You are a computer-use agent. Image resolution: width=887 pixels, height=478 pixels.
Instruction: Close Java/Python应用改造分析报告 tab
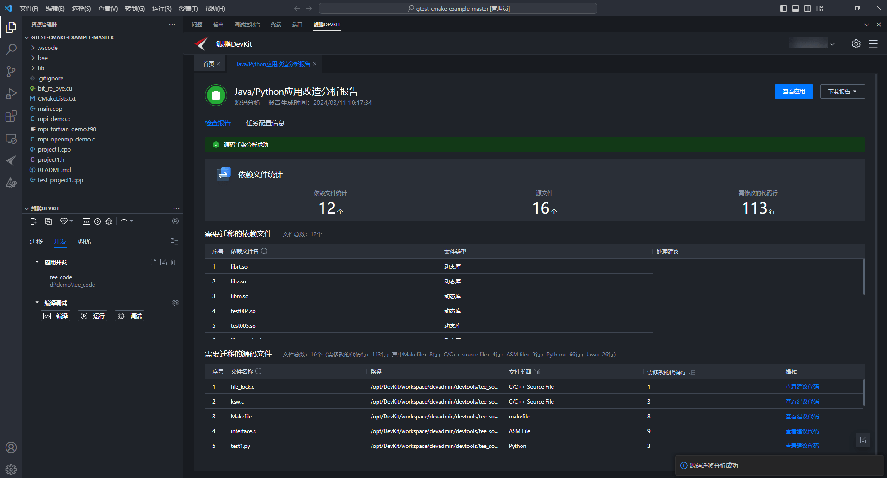[315, 64]
